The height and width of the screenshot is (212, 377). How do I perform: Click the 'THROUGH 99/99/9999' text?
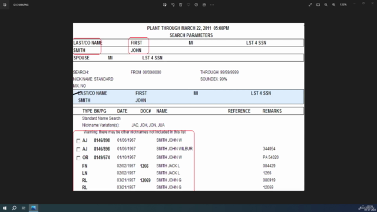pyautogui.click(x=219, y=72)
